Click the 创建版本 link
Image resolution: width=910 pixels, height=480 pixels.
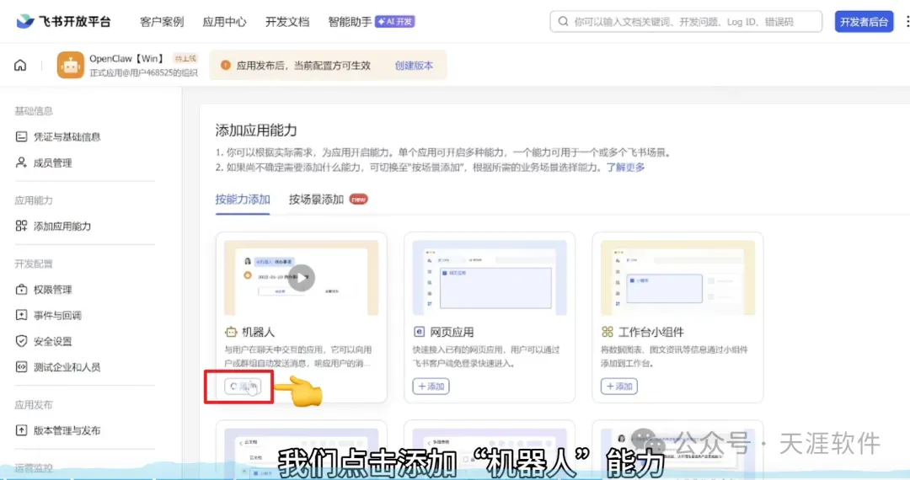point(414,66)
